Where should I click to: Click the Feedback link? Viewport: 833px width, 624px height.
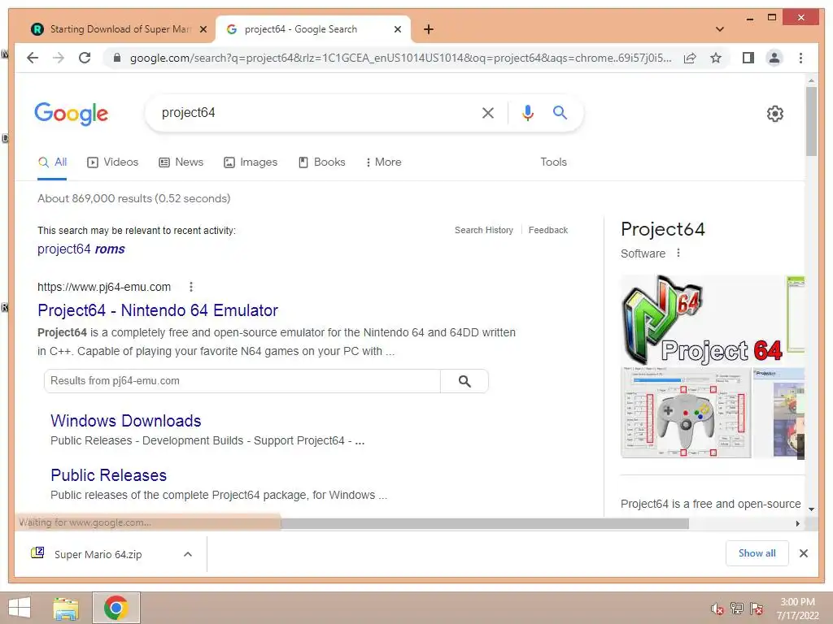pos(548,230)
